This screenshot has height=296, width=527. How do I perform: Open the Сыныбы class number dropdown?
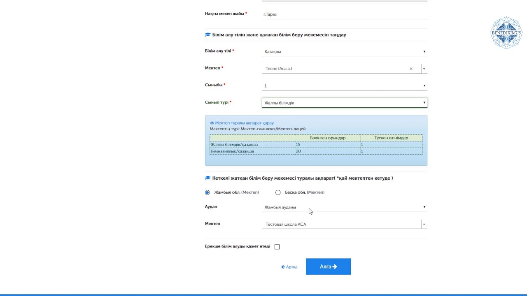click(x=345, y=86)
